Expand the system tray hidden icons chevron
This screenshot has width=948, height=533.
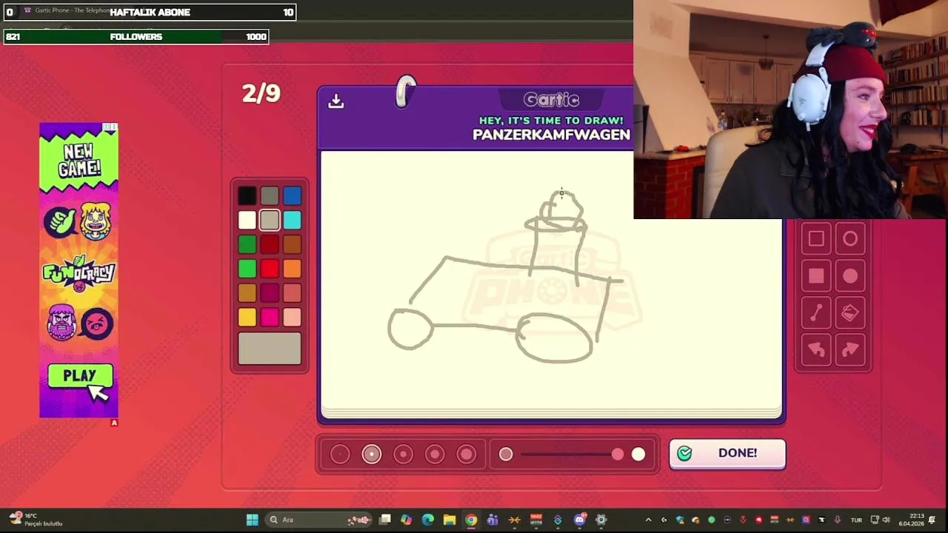click(x=648, y=520)
